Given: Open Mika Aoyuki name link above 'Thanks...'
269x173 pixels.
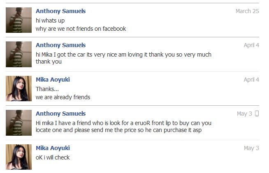Looking at the screenshot, I should point(53,80).
